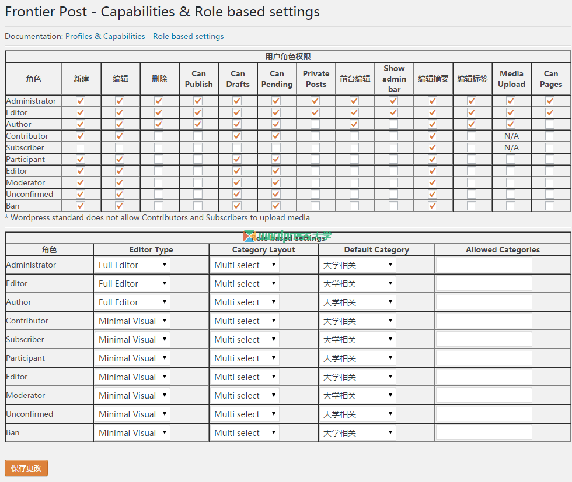Viewport: 572px width, 482px height.
Task: Expand Subscriber's Category Layout dropdown
Action: 245,340
